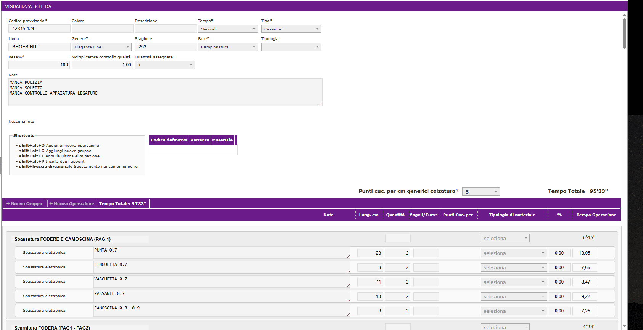Click the Nuovo Gruppo button
This screenshot has width=643, height=330.
click(24, 203)
